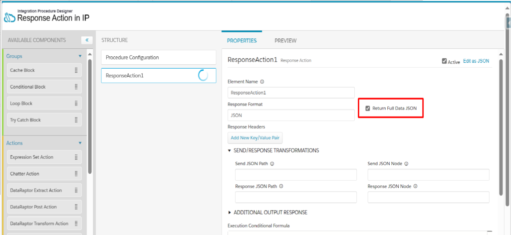Grab the Loop Block drag handle

(x=76, y=104)
